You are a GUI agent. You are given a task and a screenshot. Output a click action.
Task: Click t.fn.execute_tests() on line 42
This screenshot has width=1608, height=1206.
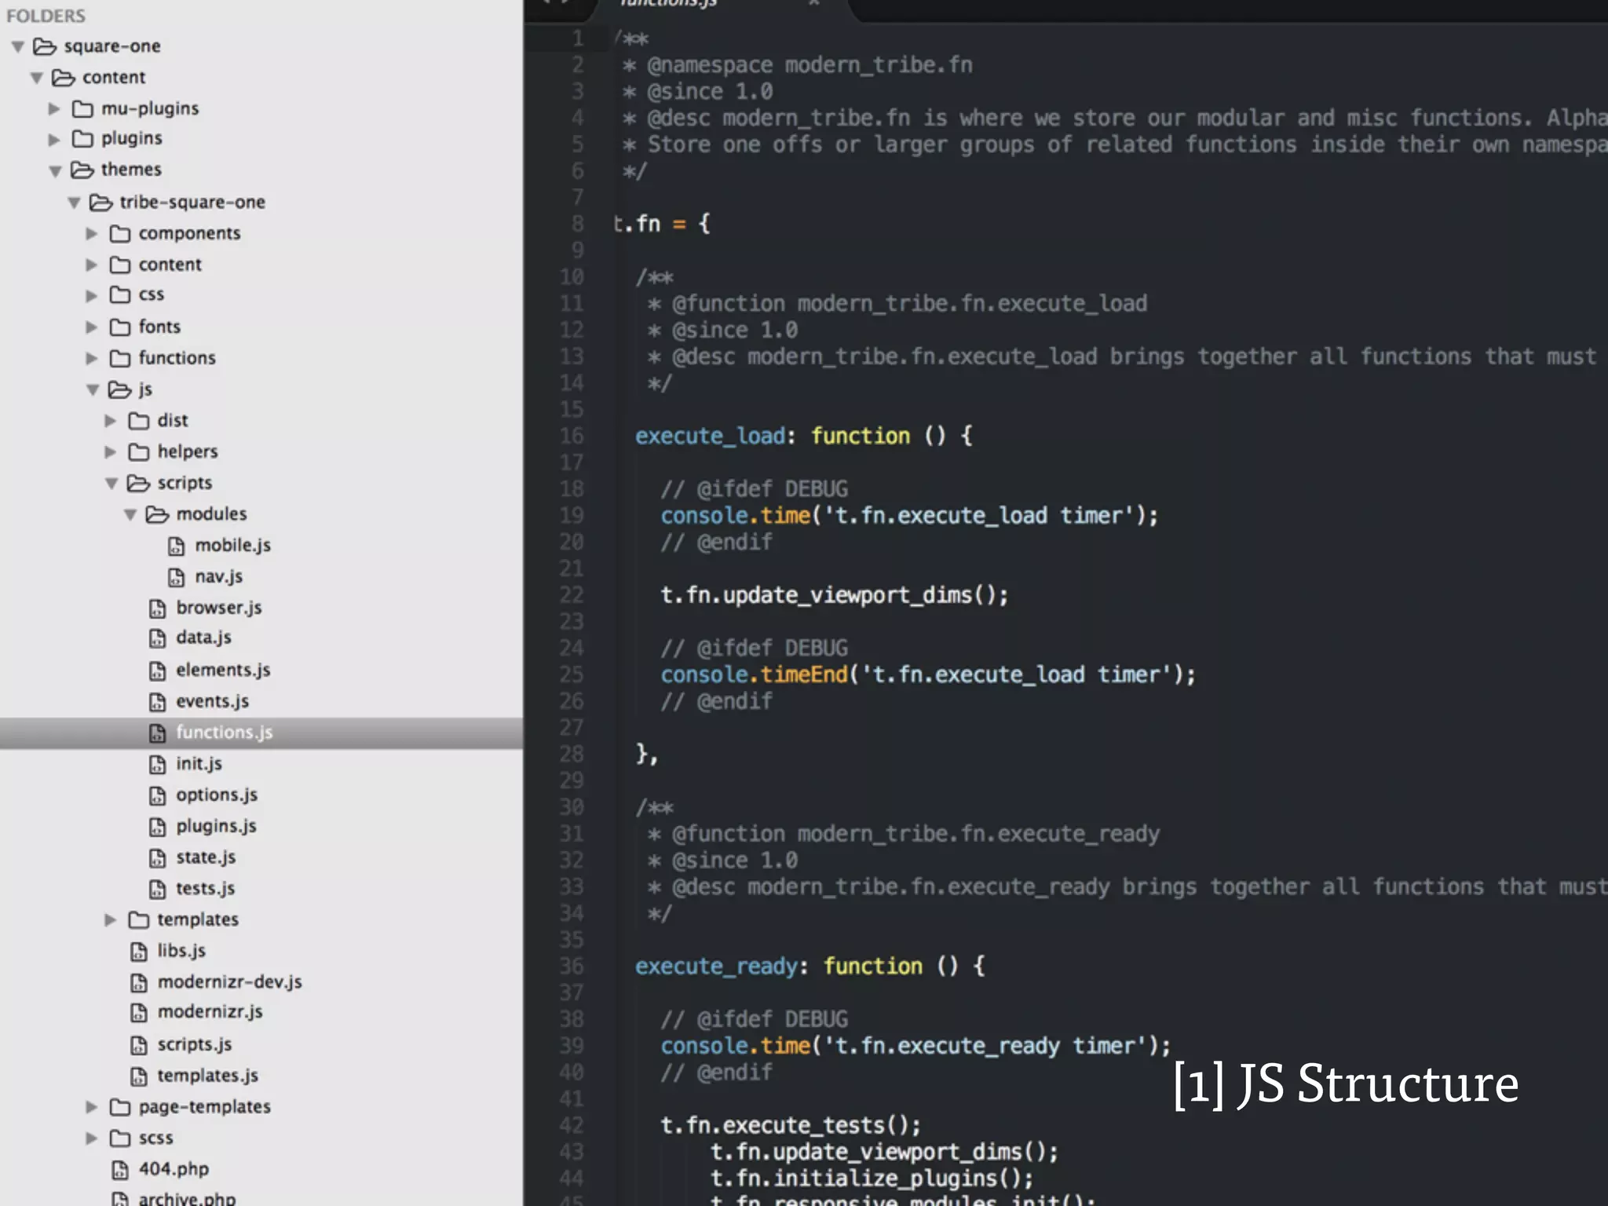(791, 1125)
